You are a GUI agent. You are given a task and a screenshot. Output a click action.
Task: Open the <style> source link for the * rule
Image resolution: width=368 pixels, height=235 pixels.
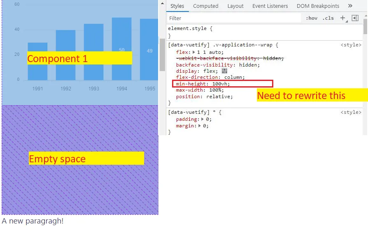(351, 113)
